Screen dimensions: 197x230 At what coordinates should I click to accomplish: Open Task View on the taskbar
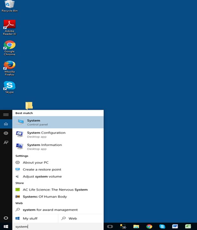[x=110, y=227]
